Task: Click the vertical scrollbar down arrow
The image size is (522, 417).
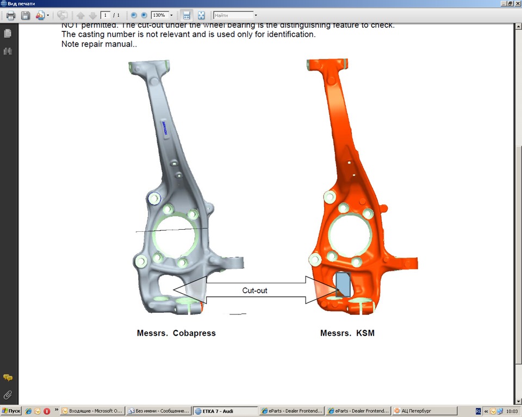Action: (x=518, y=401)
